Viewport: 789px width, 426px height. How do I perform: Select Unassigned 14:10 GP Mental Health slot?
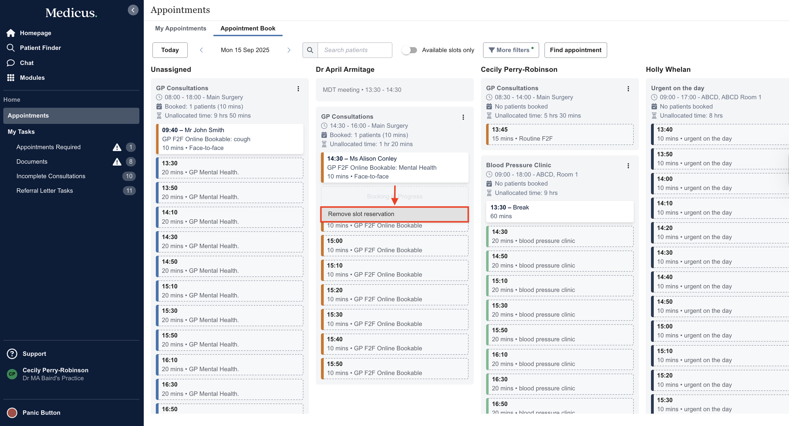pos(229,217)
